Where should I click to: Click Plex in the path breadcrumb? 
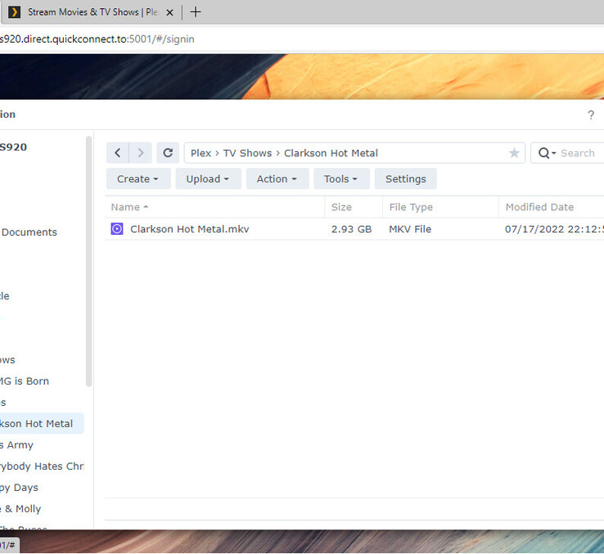point(201,153)
